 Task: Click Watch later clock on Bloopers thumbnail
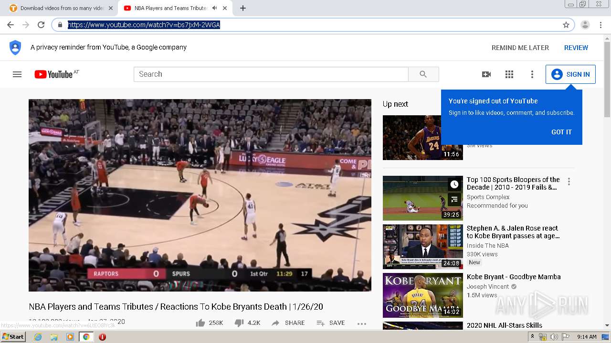click(454, 184)
